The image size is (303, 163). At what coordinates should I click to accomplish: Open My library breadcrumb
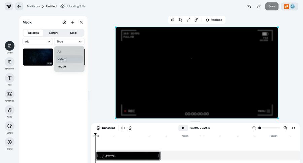33,6
